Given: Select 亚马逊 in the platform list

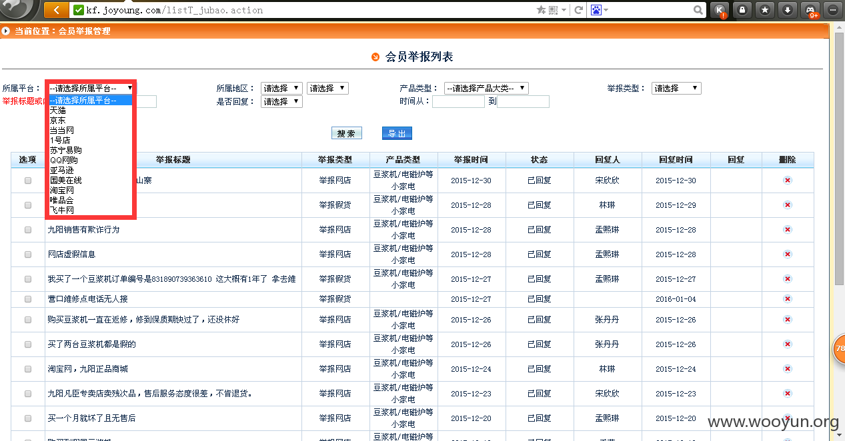Looking at the screenshot, I should (91, 171).
